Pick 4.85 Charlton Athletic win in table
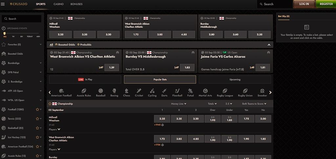The image size is (336, 159). pyautogui.click(x=196, y=139)
